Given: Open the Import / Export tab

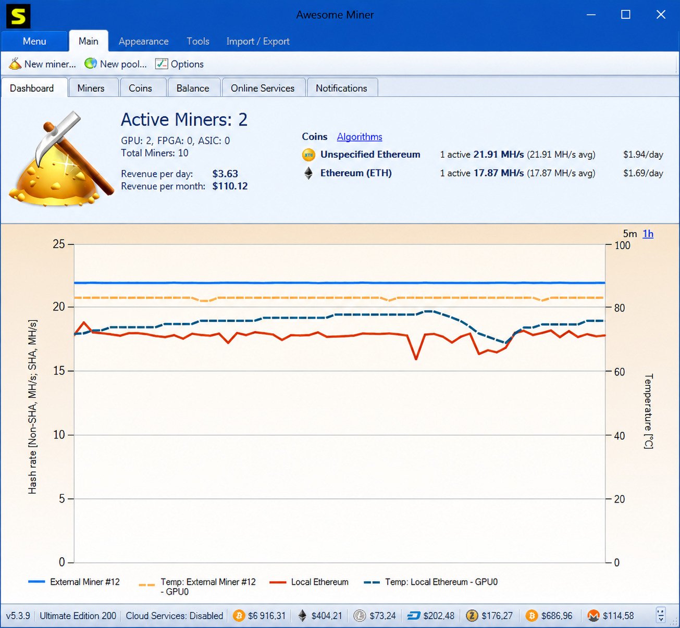Looking at the screenshot, I should pos(258,41).
